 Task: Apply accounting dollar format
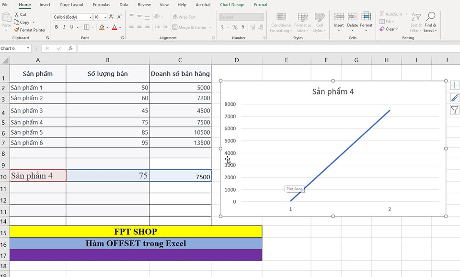pos(222,27)
